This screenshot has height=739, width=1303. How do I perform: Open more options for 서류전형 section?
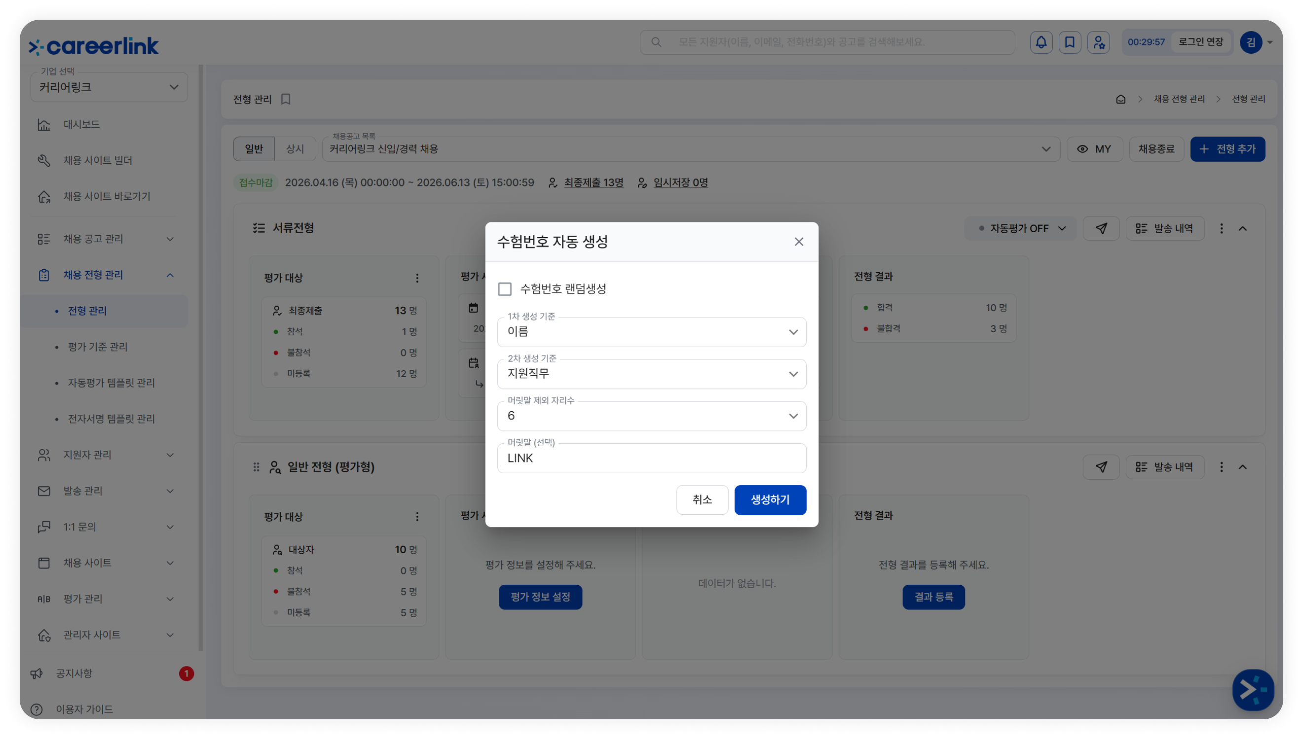click(1221, 229)
